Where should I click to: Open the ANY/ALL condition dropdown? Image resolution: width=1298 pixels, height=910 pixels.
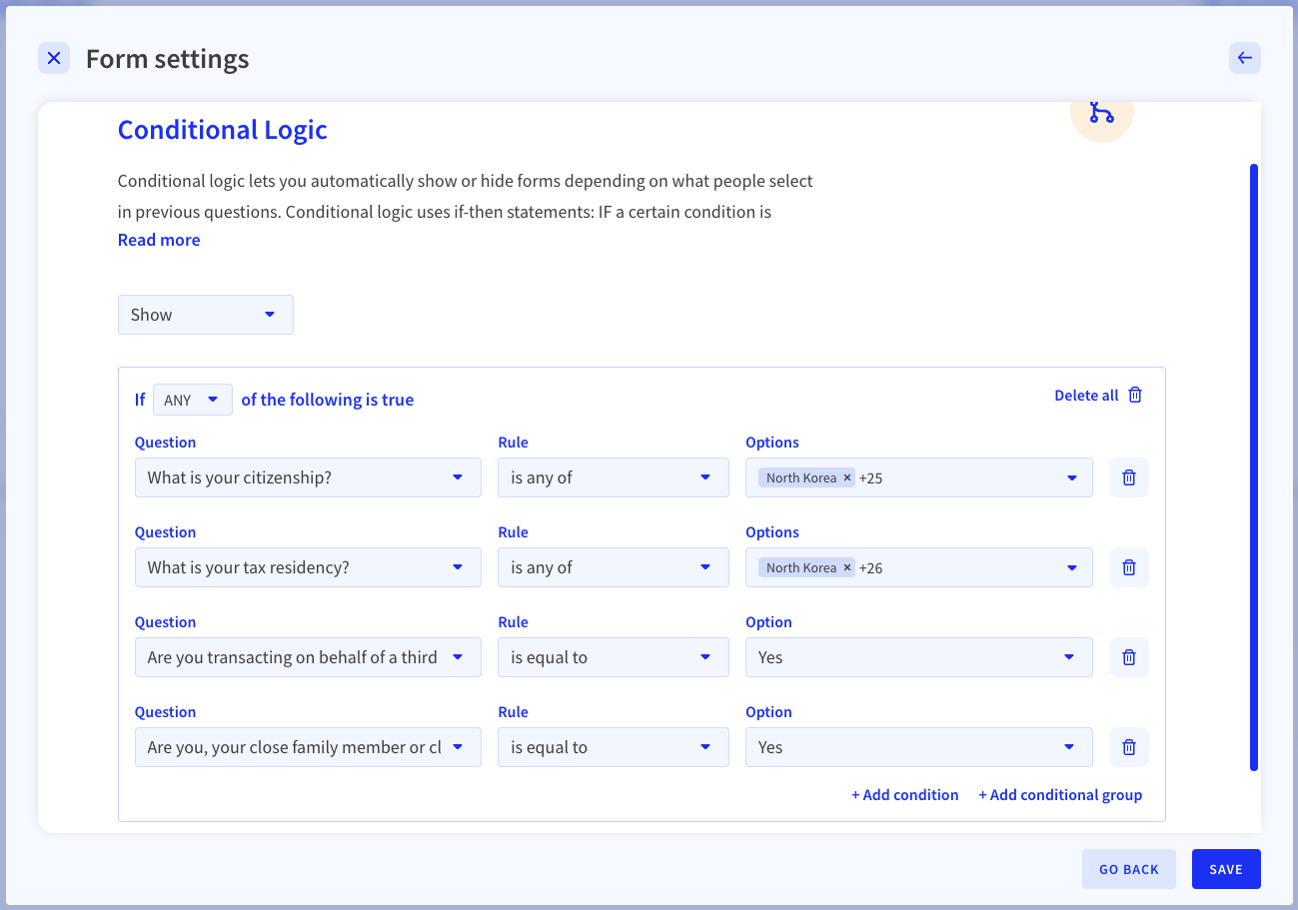tap(193, 400)
